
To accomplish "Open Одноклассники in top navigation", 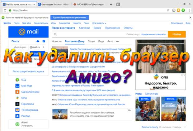I will [41, 23].
